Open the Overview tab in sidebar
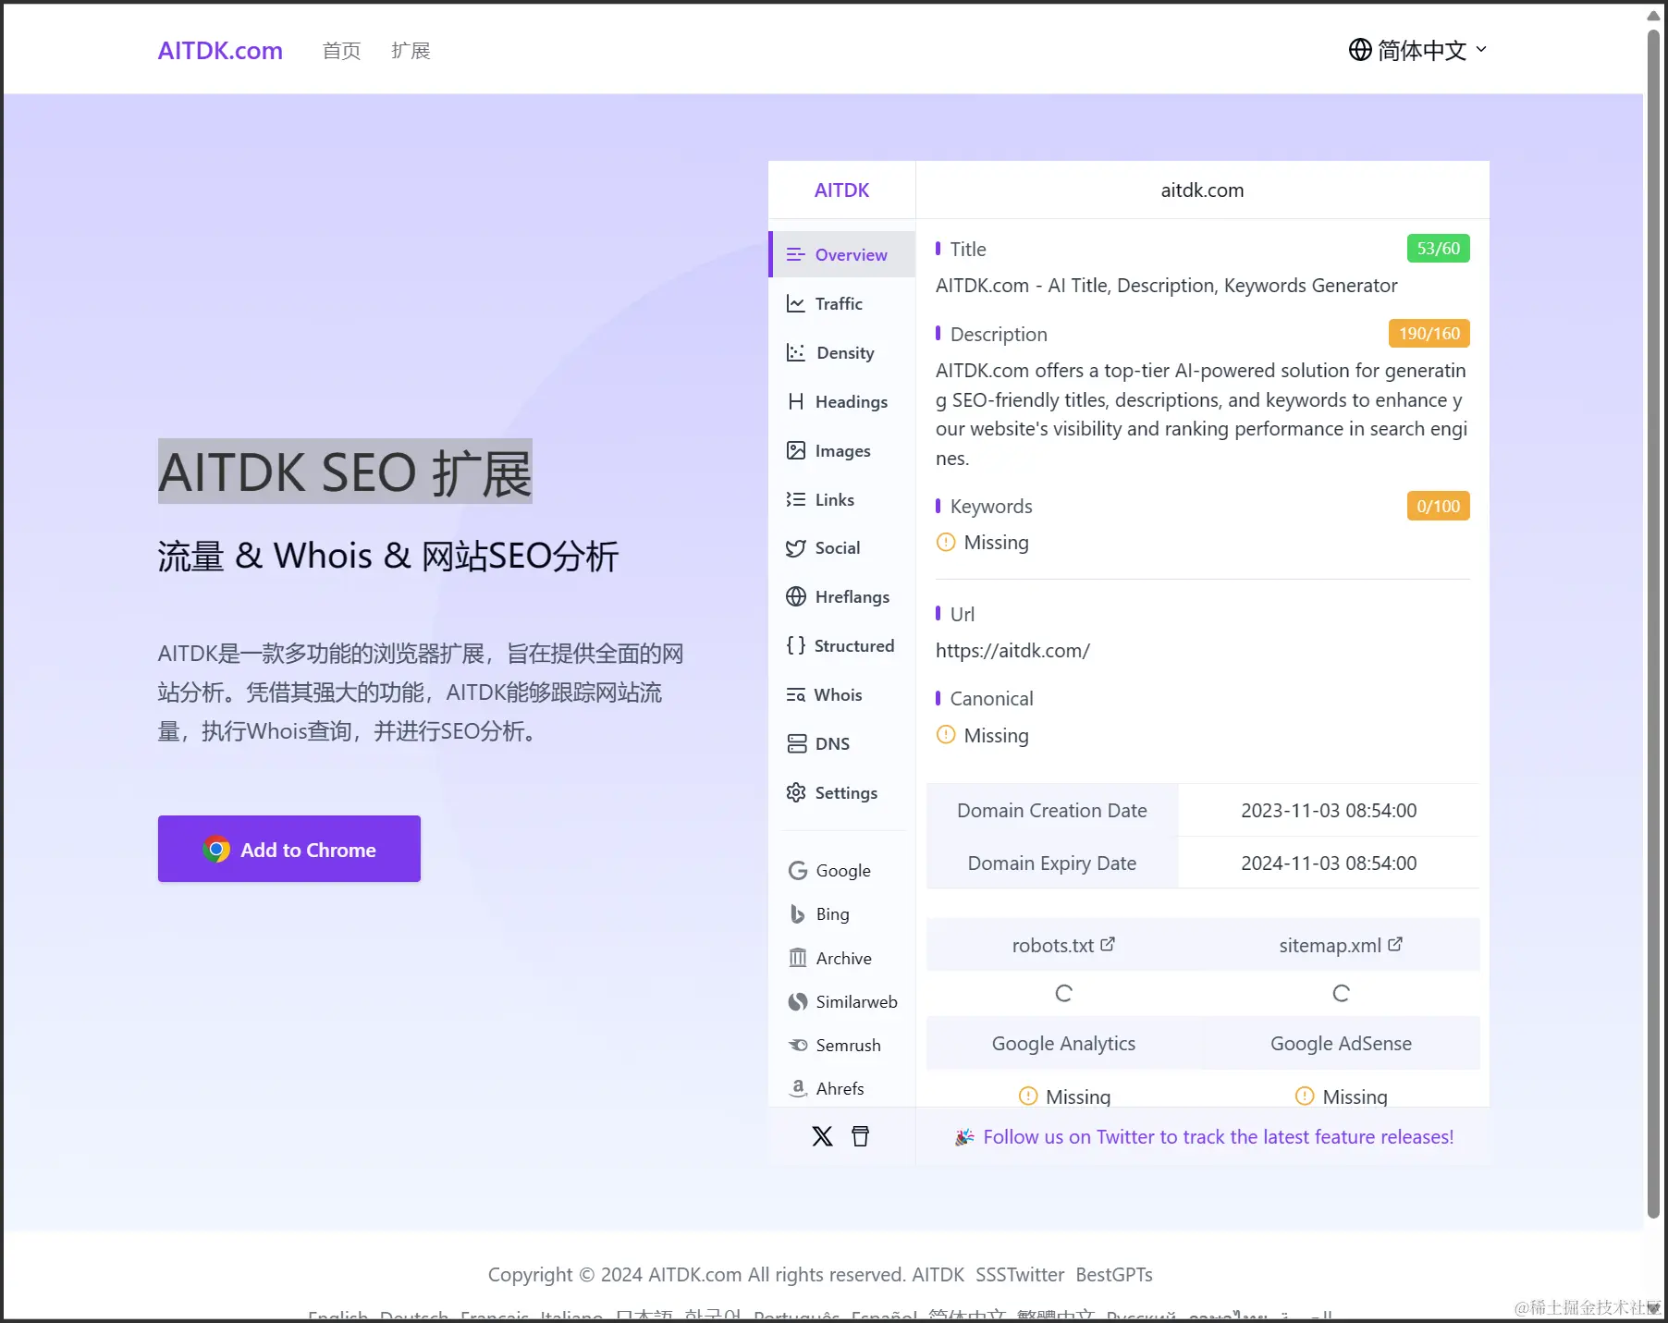1668x1323 pixels. click(842, 254)
